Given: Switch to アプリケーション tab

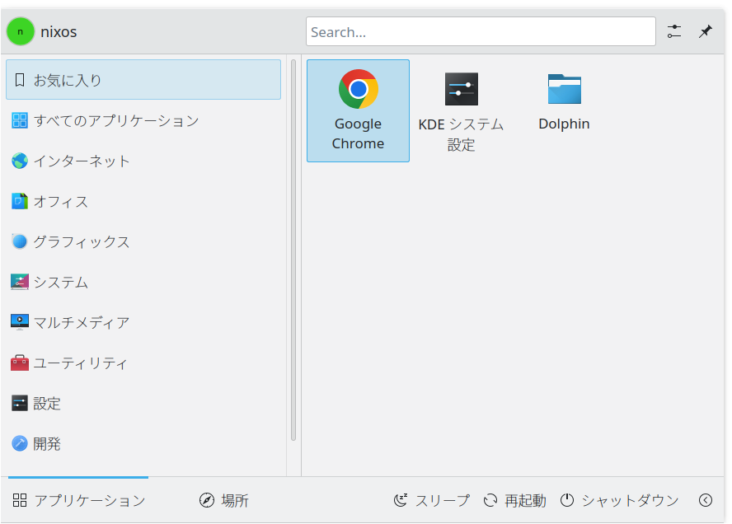Looking at the screenshot, I should (78, 500).
